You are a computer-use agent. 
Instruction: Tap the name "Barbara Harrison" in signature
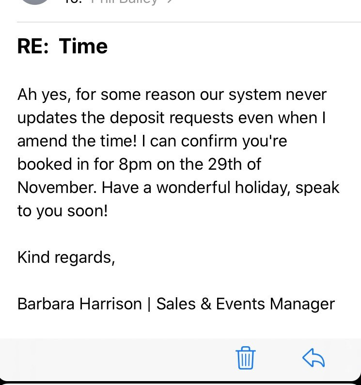[80, 304]
